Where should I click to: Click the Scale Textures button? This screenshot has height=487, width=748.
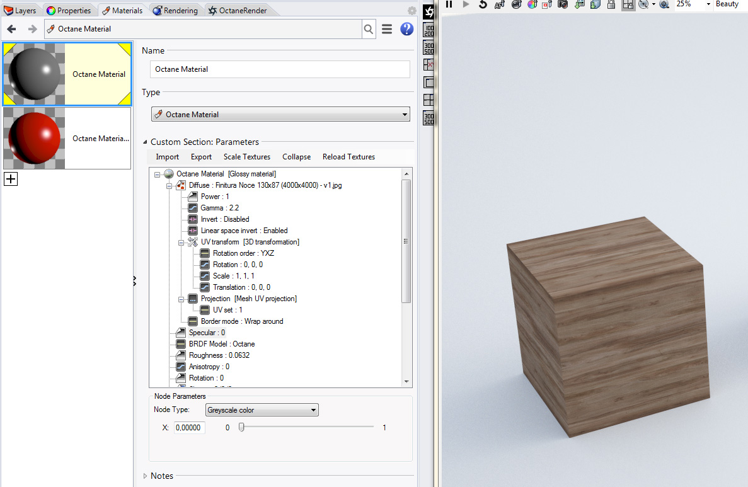[x=246, y=157]
